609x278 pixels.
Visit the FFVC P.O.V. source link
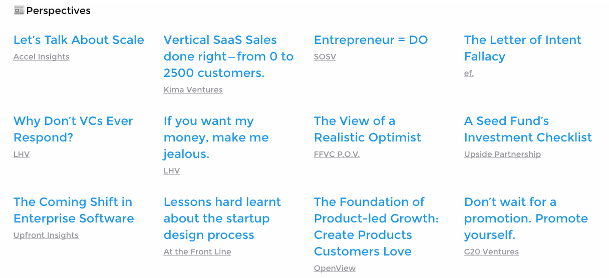coord(337,154)
